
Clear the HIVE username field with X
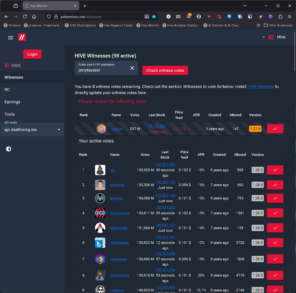[x=132, y=68]
